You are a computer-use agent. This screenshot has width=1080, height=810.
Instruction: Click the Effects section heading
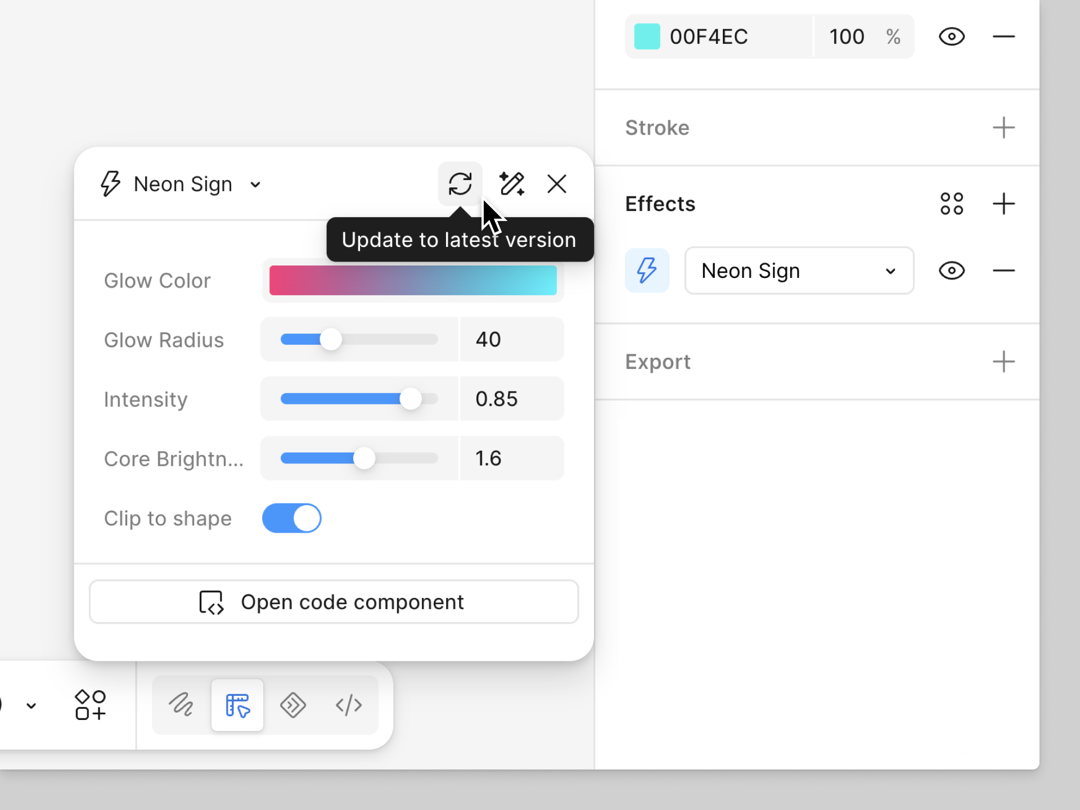660,204
